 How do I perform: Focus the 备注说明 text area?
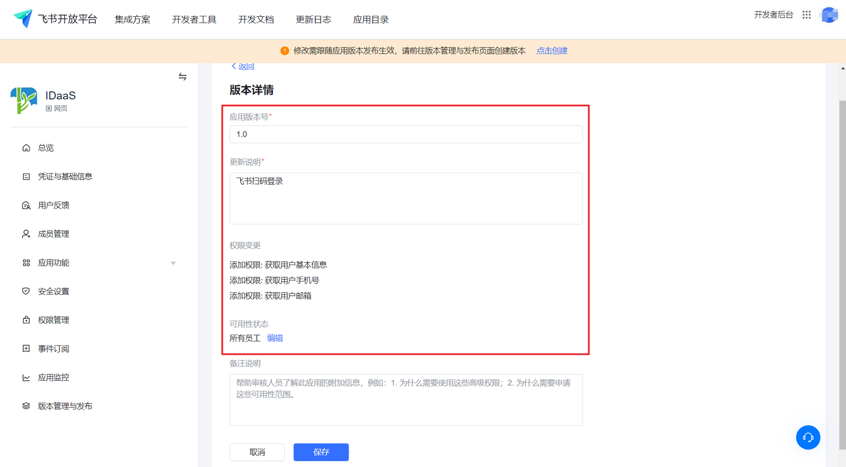pyautogui.click(x=406, y=400)
